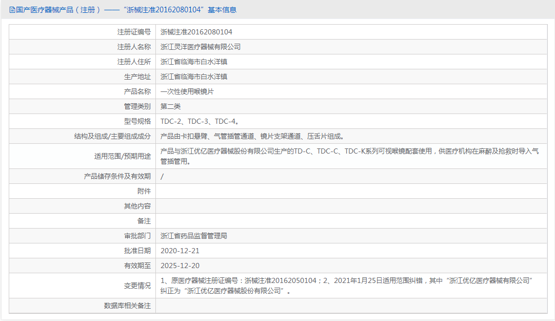Select the registration number 浙械注准20162080104 row
This screenshot has width=555, height=321.
195,31
